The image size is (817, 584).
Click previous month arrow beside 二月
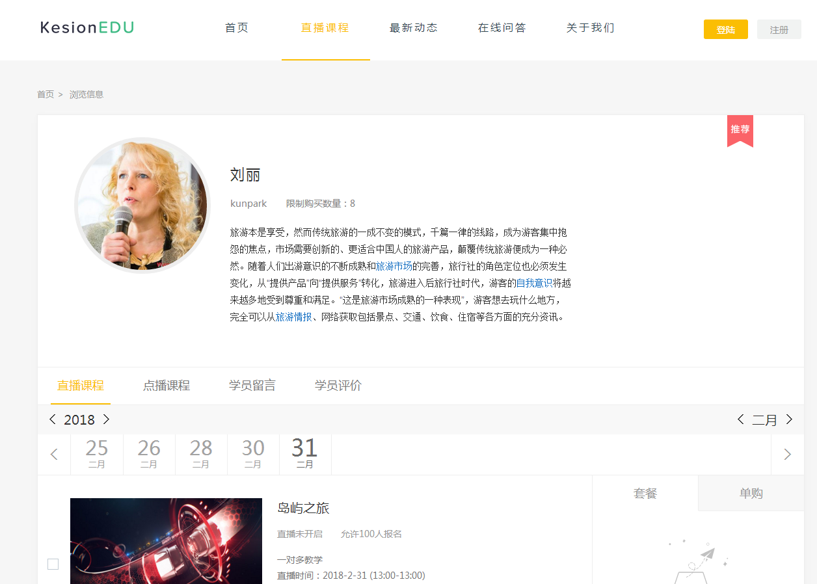740,419
